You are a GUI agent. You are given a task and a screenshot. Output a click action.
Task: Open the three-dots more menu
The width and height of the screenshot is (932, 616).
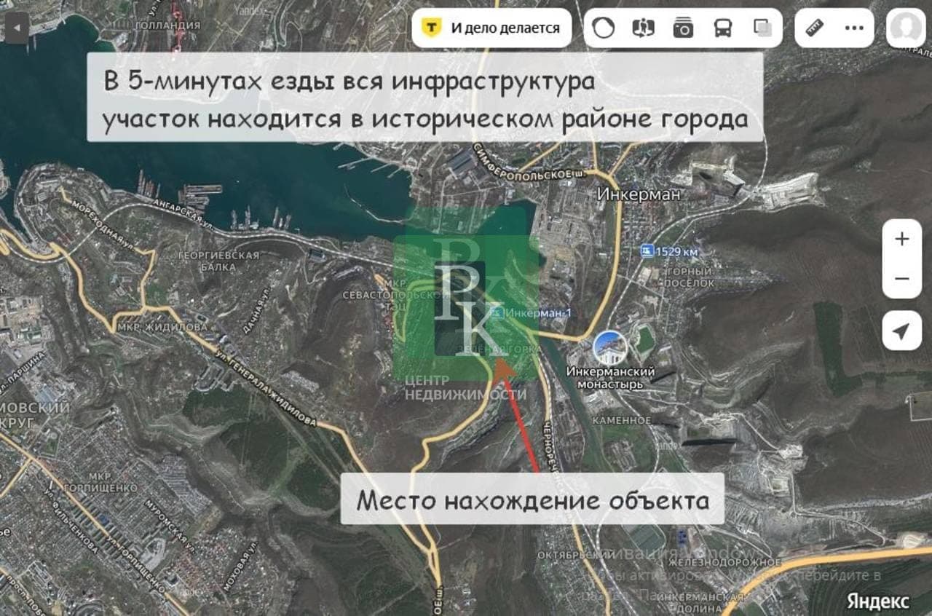[854, 28]
